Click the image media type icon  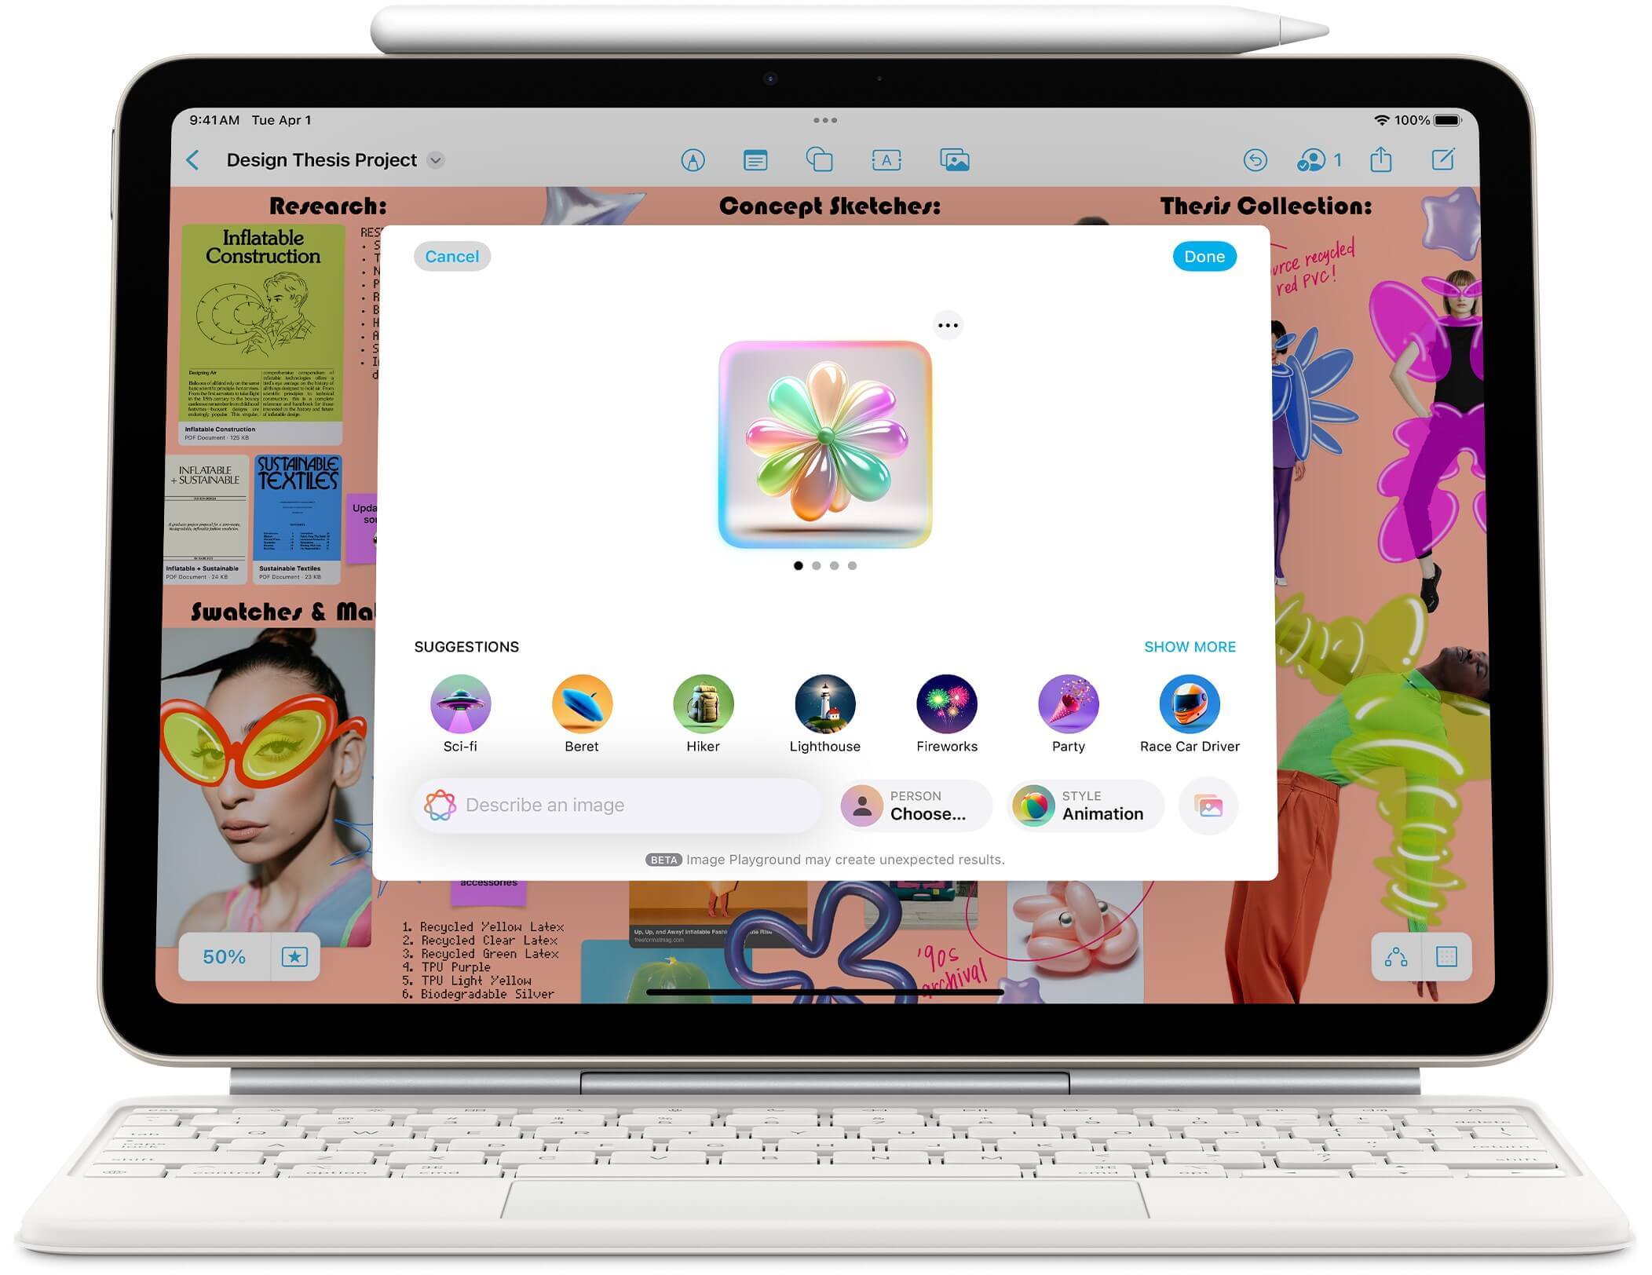click(x=955, y=159)
